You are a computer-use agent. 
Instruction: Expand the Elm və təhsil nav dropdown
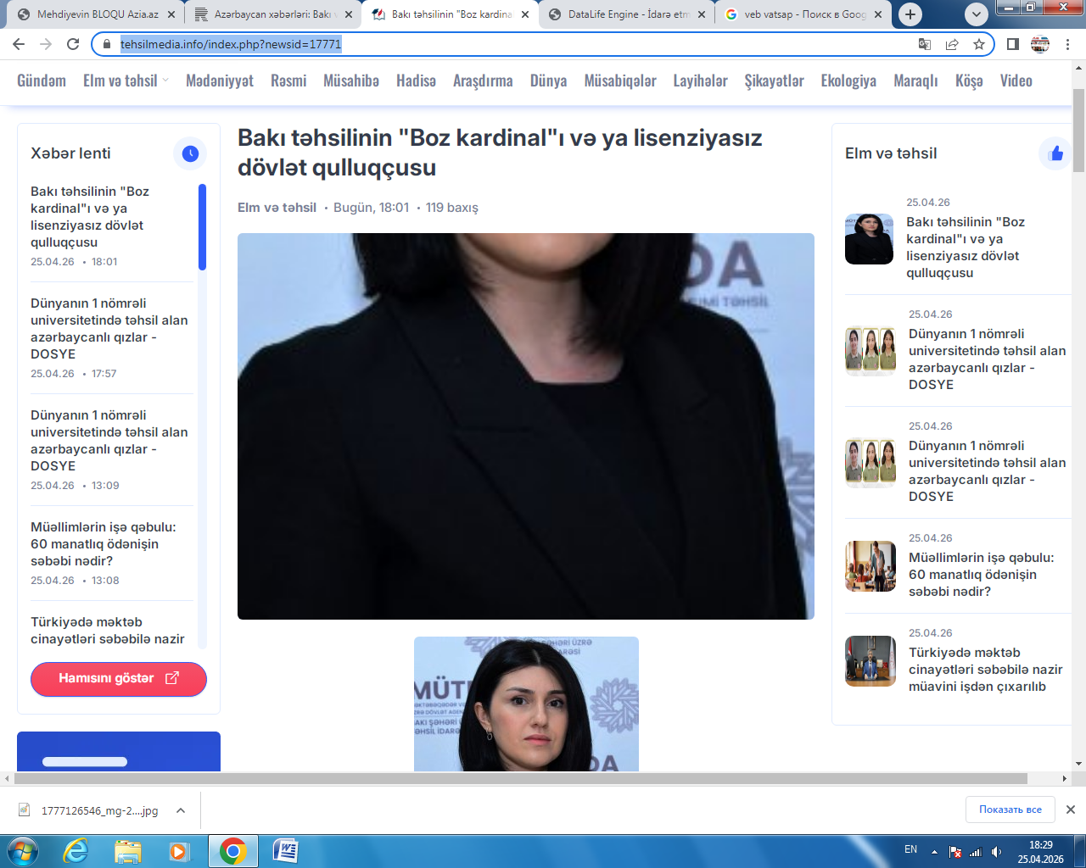coord(165,81)
